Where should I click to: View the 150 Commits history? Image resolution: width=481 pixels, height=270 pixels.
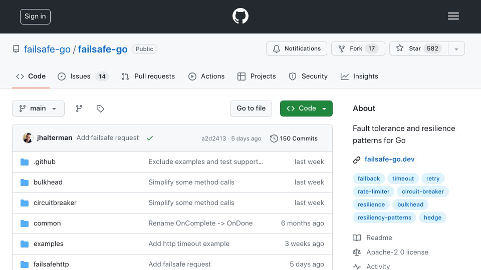pyautogui.click(x=294, y=138)
